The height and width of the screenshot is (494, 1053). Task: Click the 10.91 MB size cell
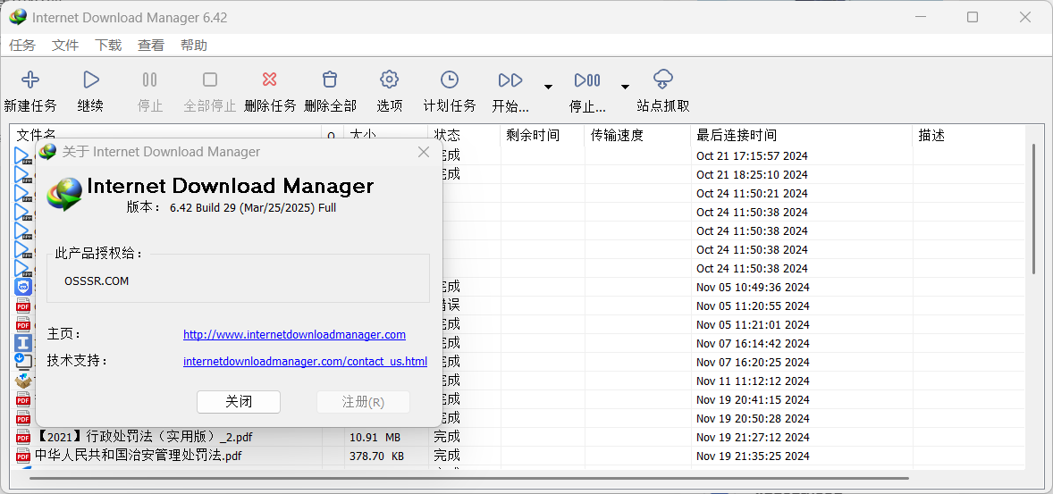click(375, 438)
